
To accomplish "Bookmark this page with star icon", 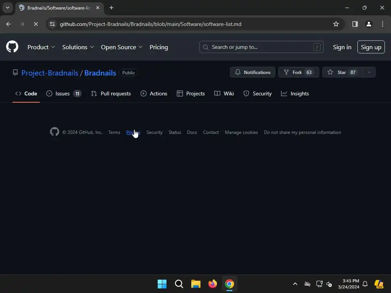I will [336, 24].
